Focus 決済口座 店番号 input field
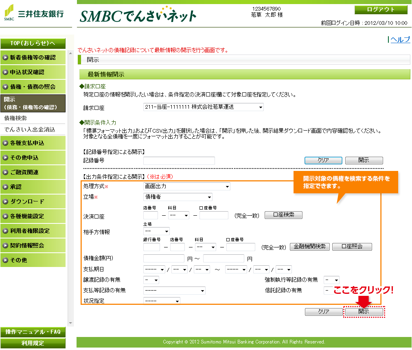The height and width of the screenshot is (350, 412). click(x=151, y=215)
